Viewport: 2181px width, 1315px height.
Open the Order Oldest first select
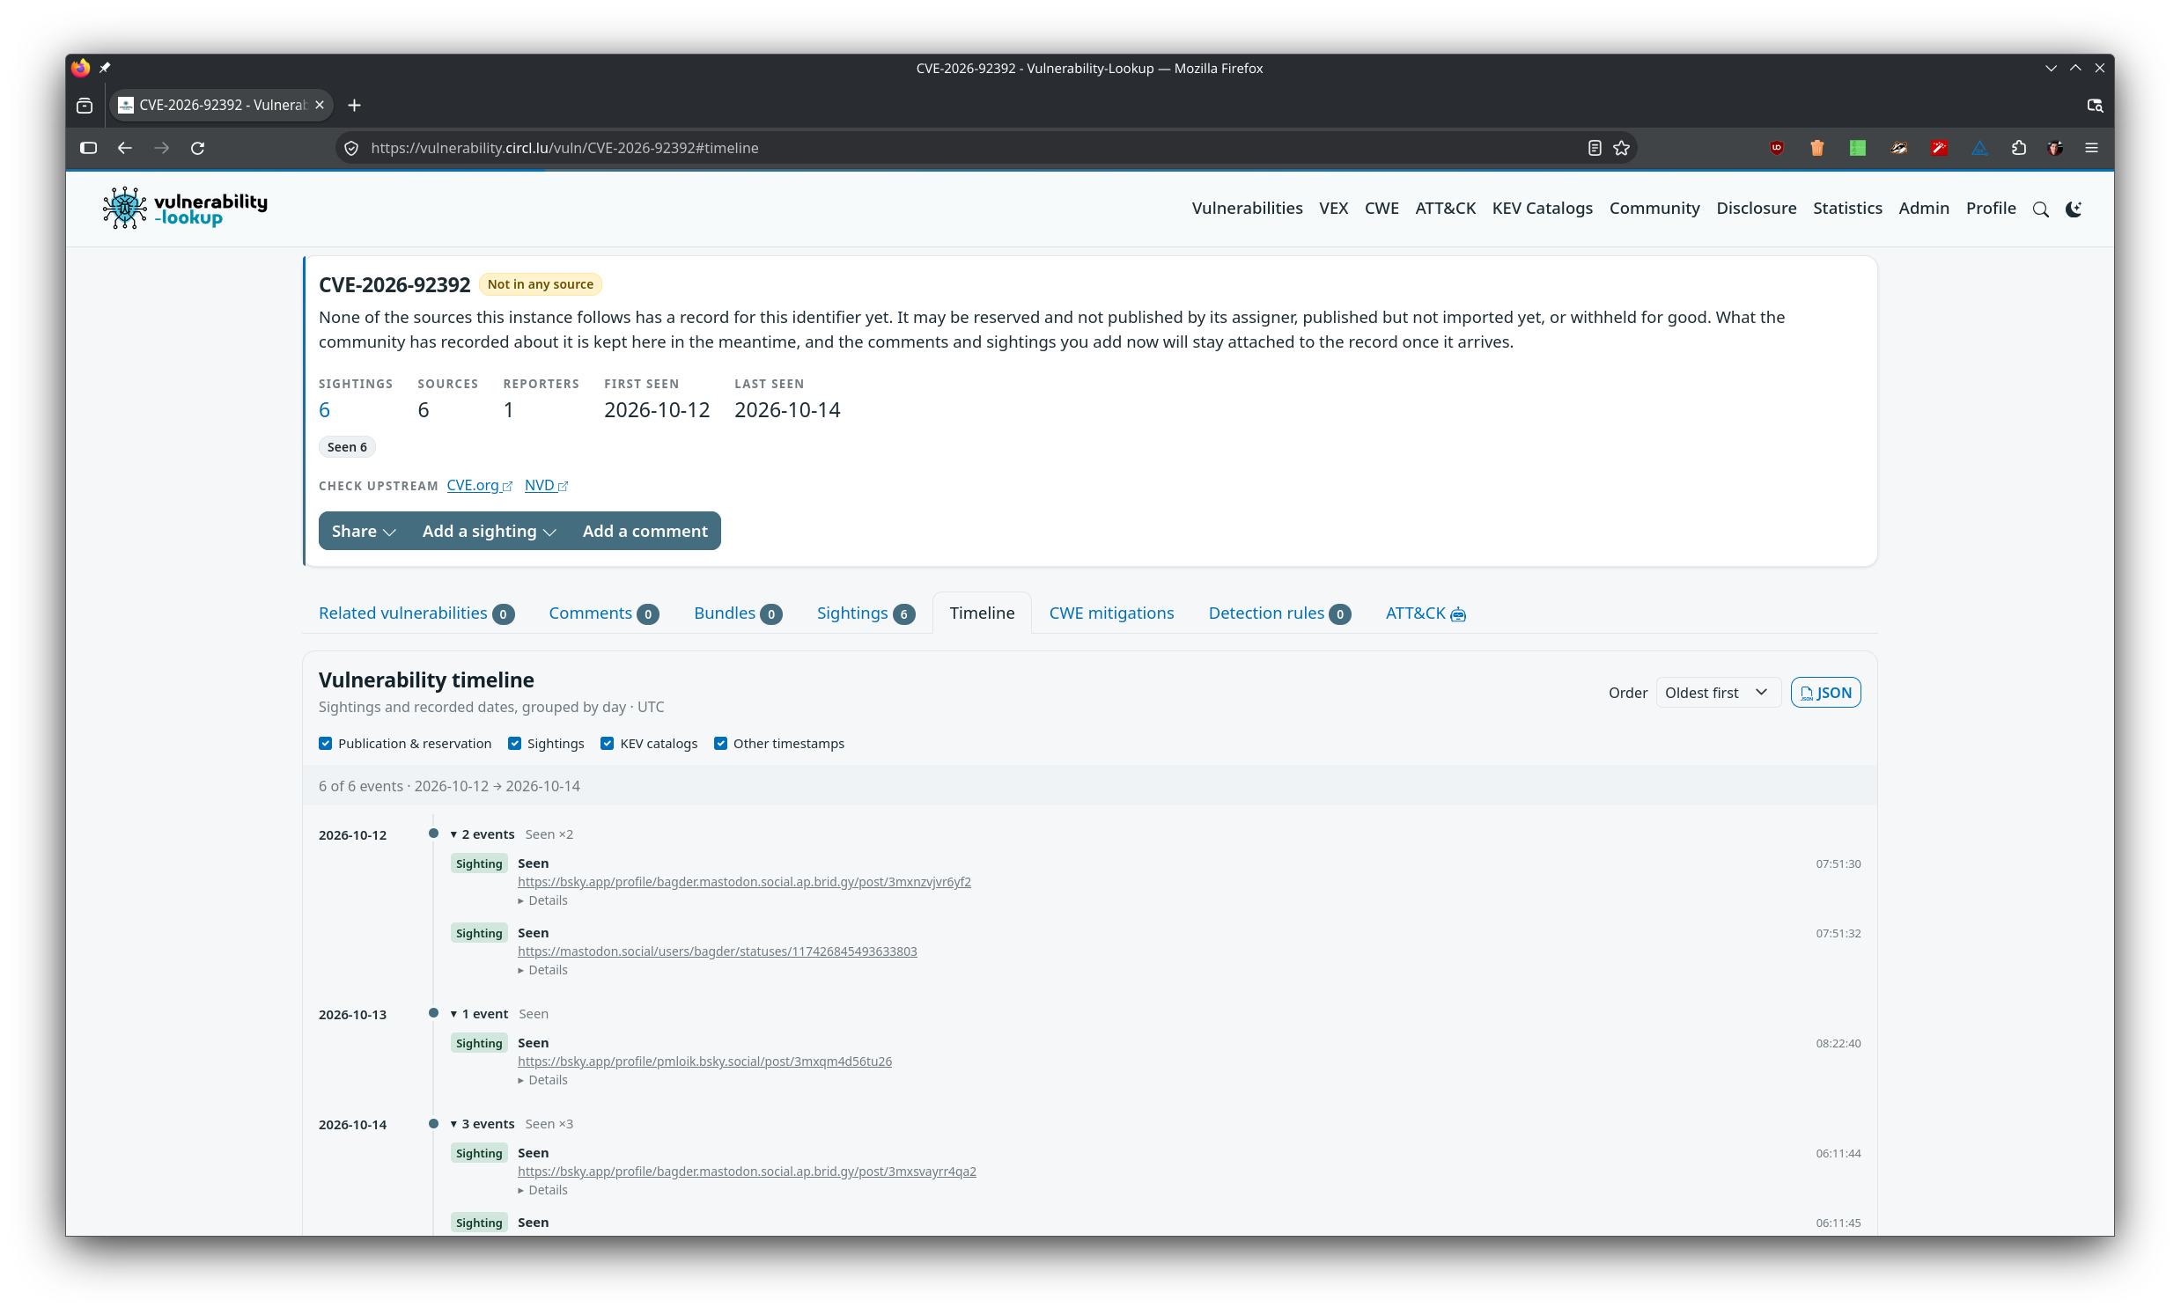[x=1717, y=692]
